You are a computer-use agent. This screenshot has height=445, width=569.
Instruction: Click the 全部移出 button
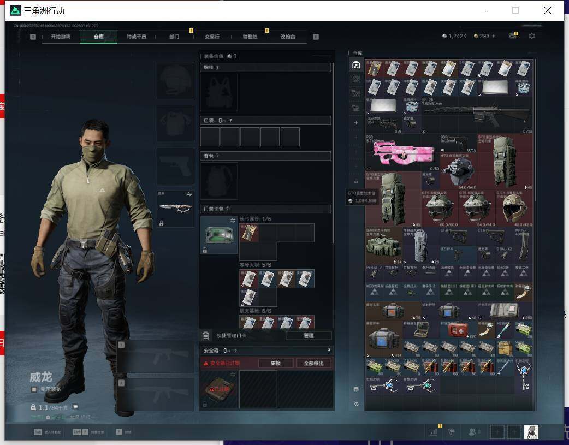click(313, 363)
